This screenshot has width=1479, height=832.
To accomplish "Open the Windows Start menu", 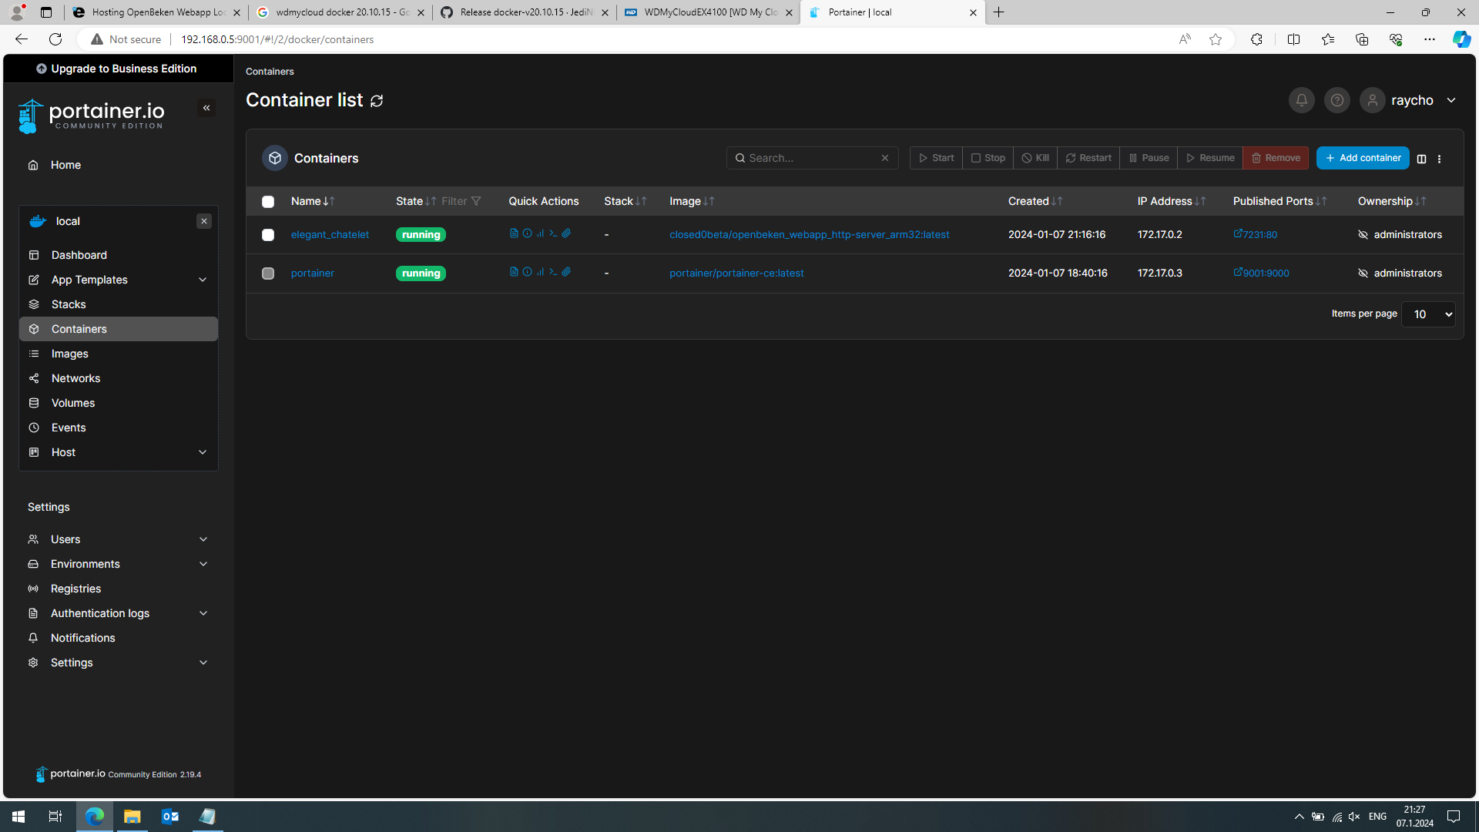I will [18, 817].
